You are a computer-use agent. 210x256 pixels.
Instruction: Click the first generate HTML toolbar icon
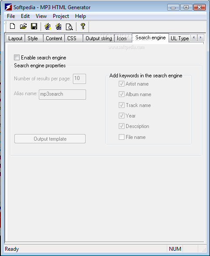coord(48,27)
